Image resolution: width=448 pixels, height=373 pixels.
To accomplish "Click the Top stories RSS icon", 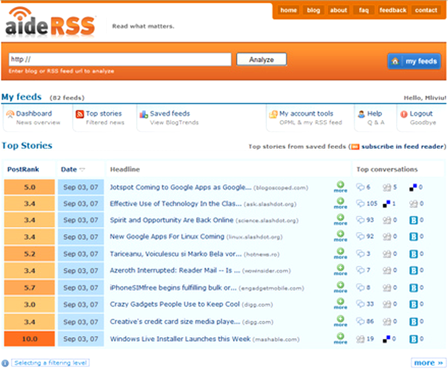I will coord(79,114).
